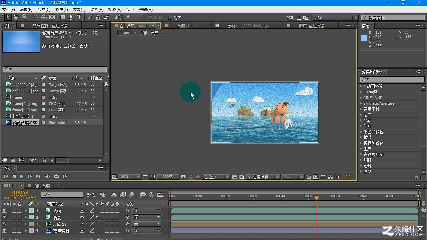Toggle mask and shape path visibility

point(152,177)
